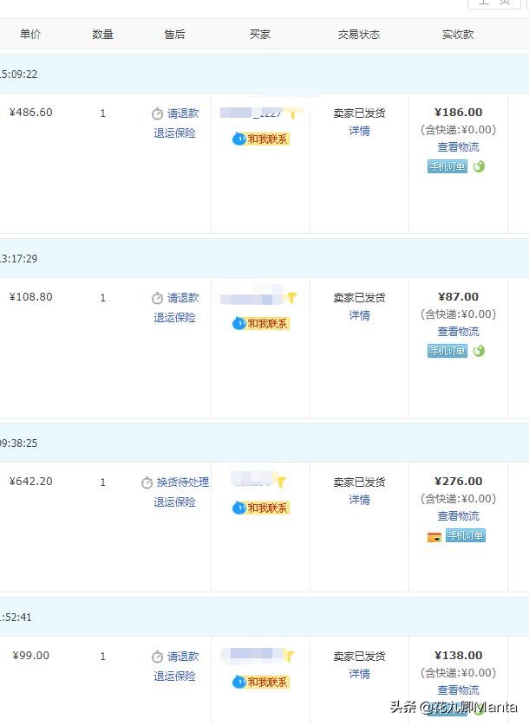Click the 手机订单 badge in ¥87.00 order
The image size is (529, 725).
[447, 351]
